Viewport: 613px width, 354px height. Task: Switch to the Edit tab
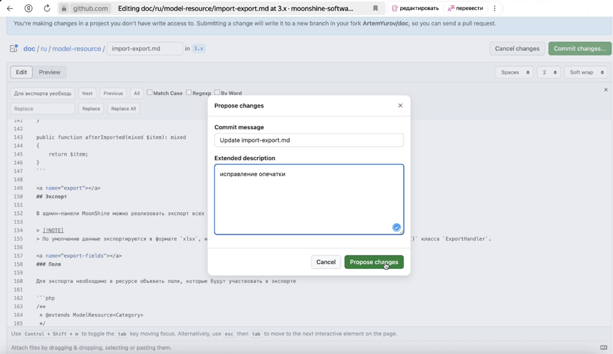click(22, 72)
